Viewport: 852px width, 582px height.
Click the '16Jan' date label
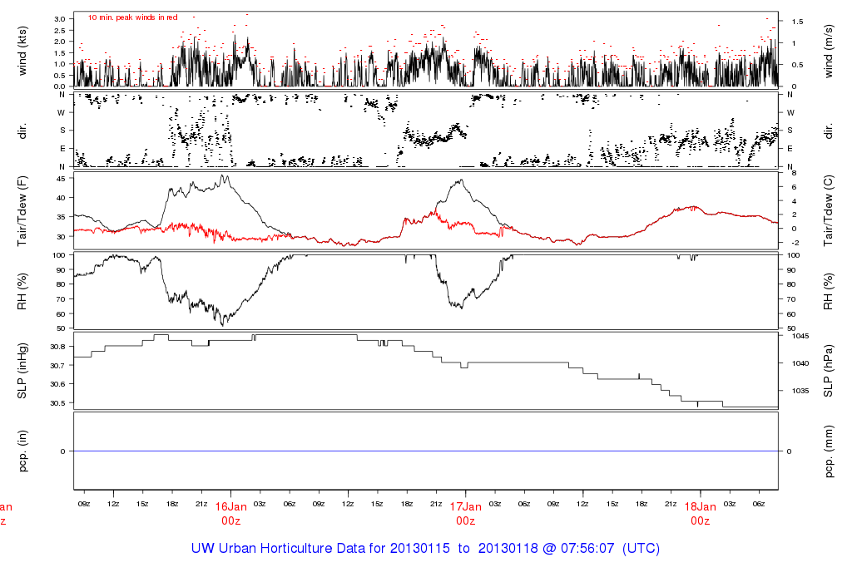point(231,506)
